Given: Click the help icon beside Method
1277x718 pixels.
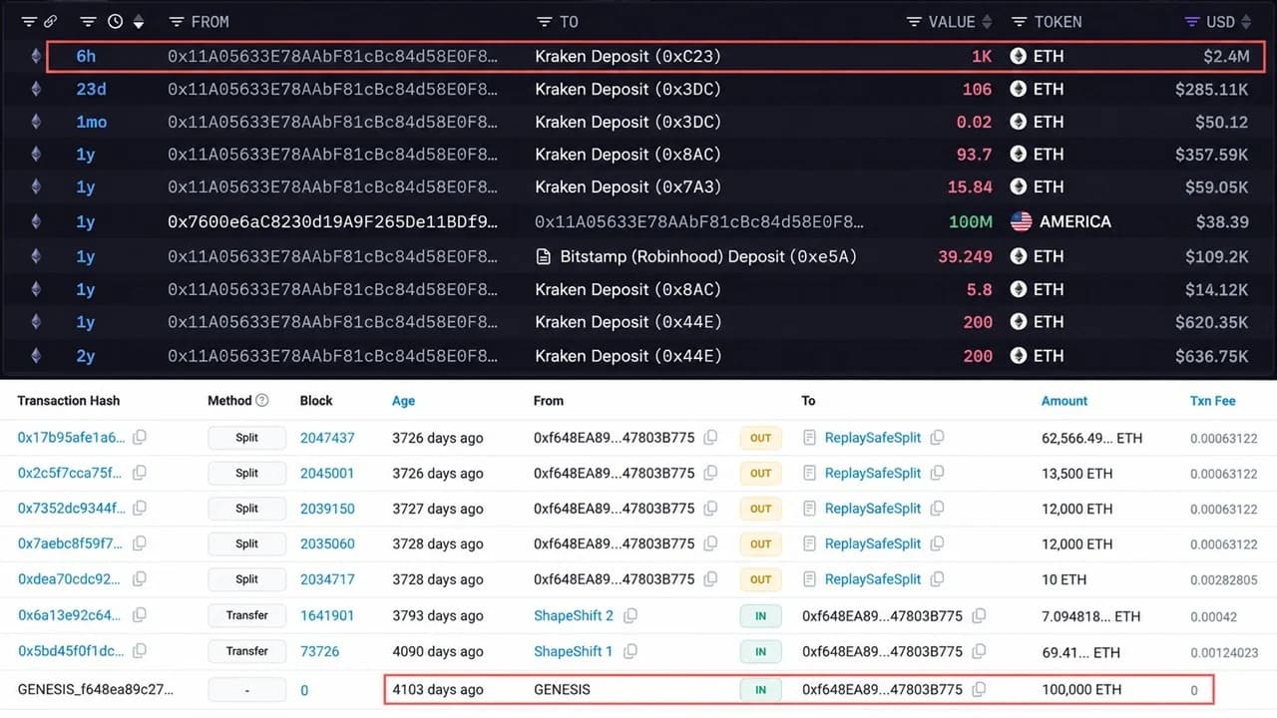Looking at the screenshot, I should pyautogui.click(x=262, y=401).
